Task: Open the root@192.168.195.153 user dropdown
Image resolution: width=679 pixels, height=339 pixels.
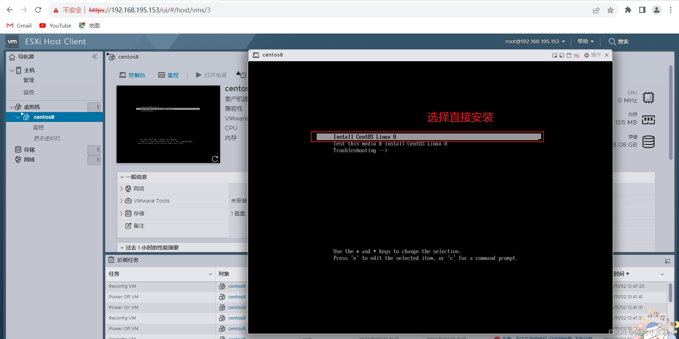Action: click(535, 41)
